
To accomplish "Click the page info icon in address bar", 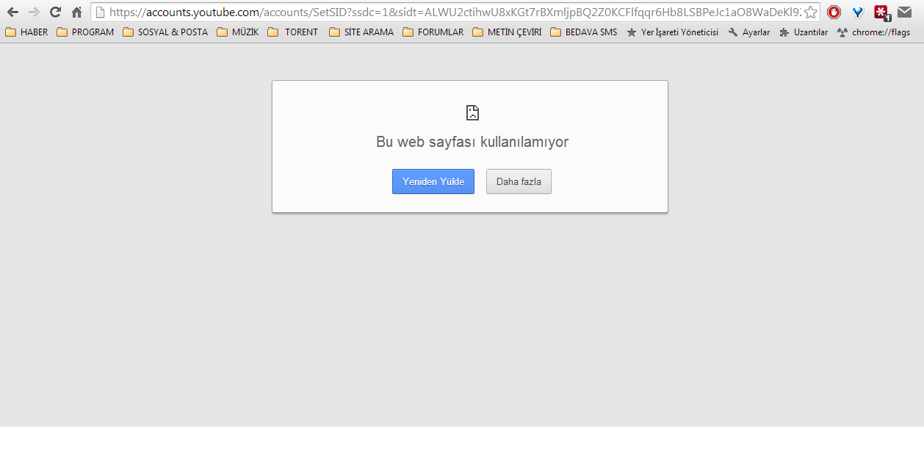I will pos(101,12).
